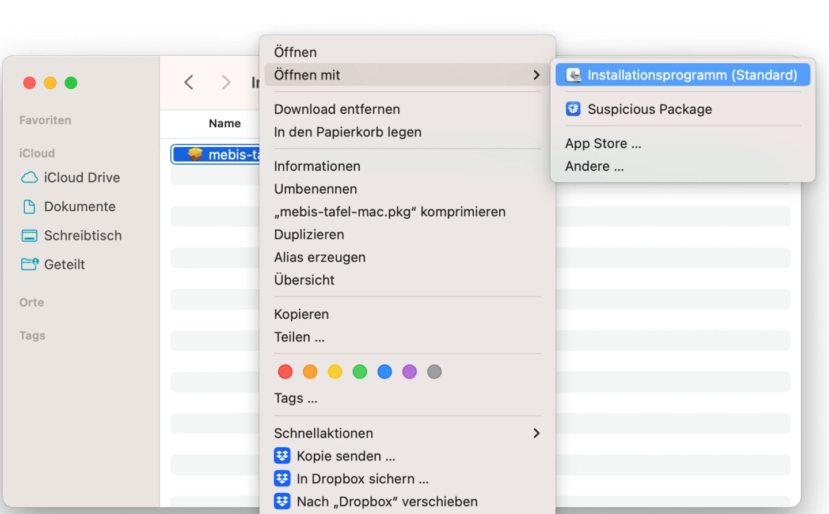Image resolution: width=829 pixels, height=514 pixels.
Task: Expand the Öffnen mit submenu arrow
Action: point(536,75)
